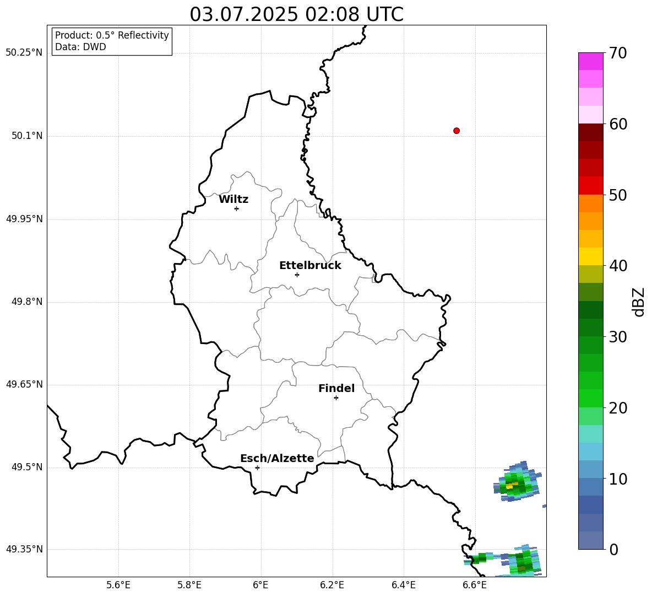Click the Esch/Alzette station cross marker
The width and height of the screenshot is (652, 596).
257,468
